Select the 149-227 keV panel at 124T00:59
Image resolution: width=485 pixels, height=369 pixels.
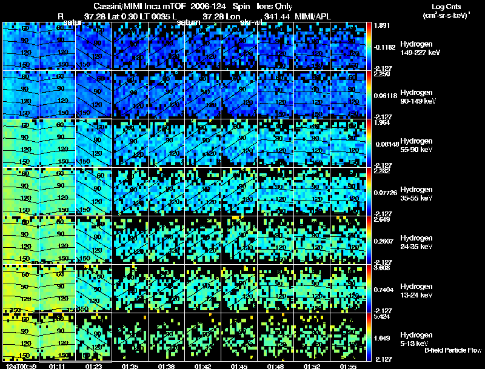[21, 47]
